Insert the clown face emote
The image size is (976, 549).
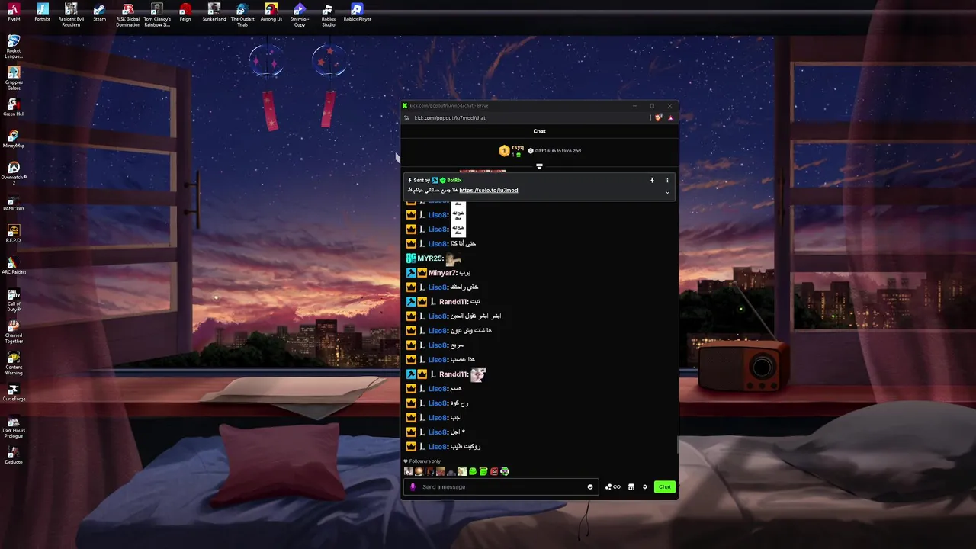(505, 471)
